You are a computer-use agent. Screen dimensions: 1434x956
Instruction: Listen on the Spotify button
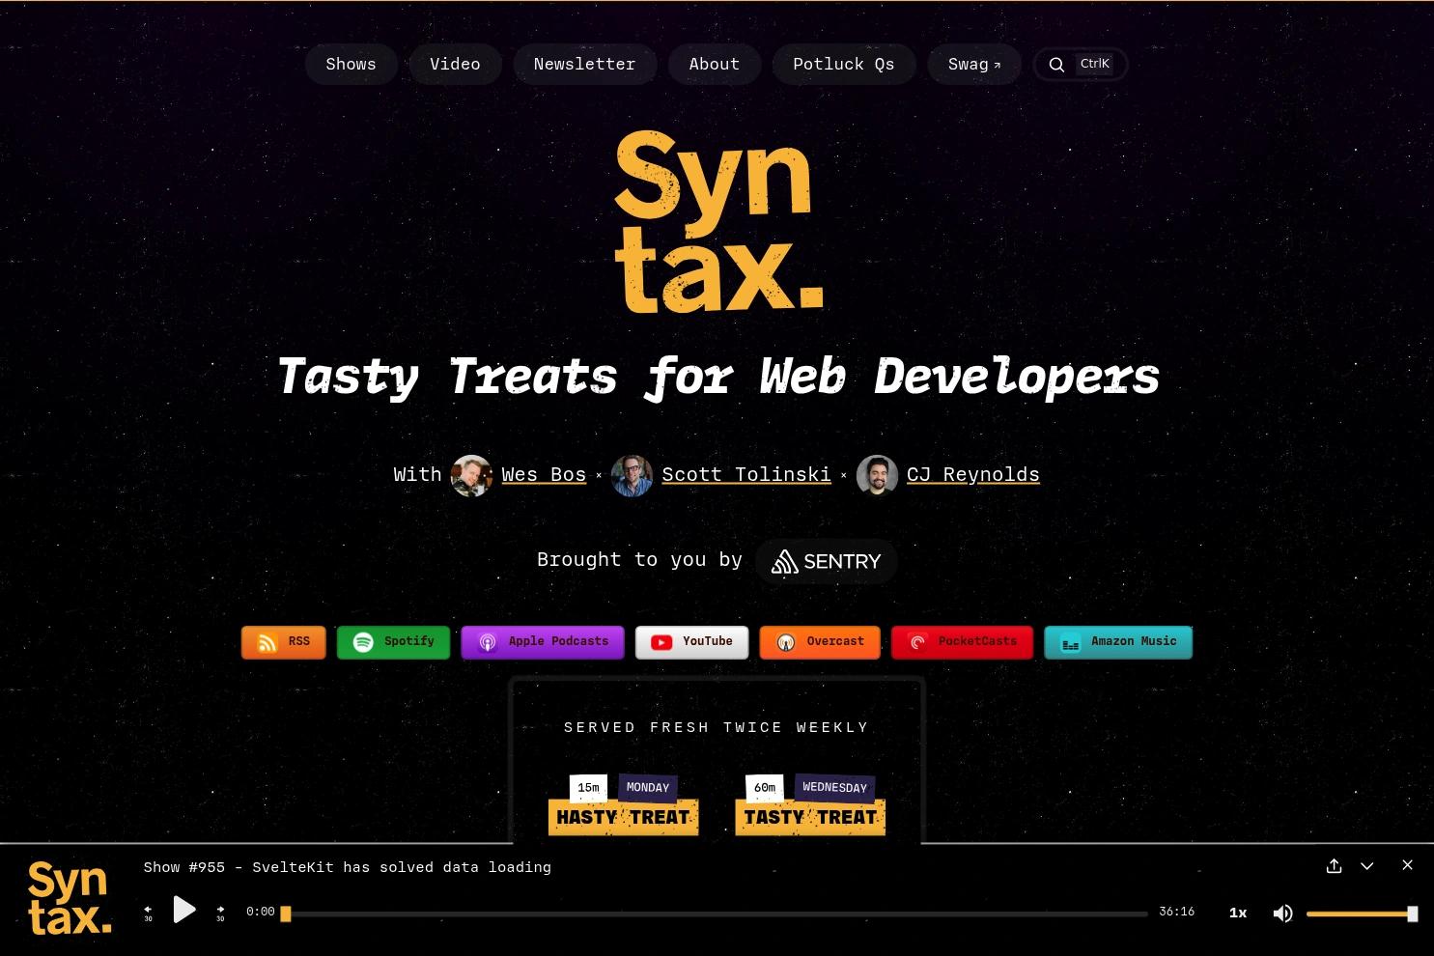point(393,642)
